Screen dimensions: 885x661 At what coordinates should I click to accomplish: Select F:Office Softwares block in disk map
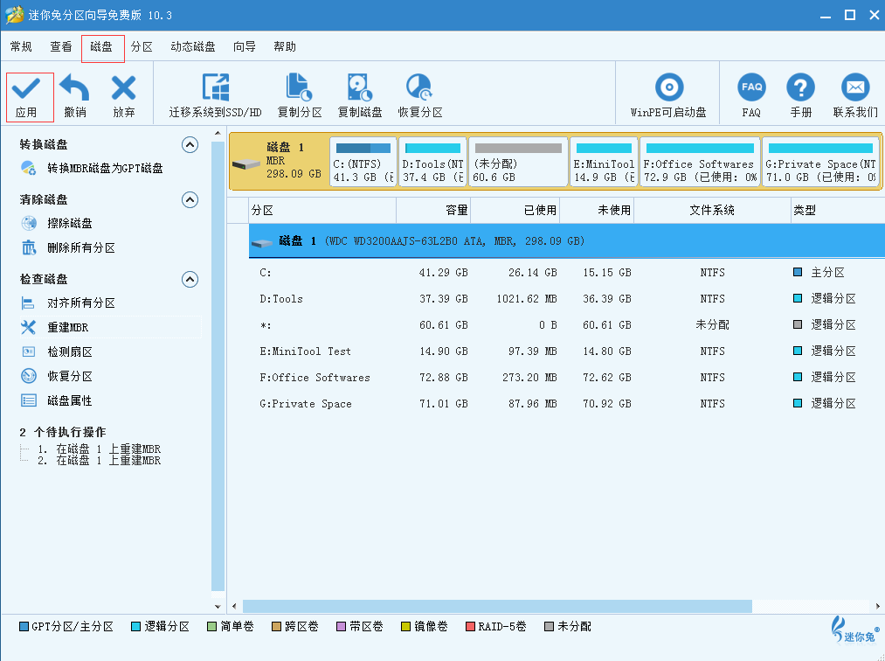(700, 162)
